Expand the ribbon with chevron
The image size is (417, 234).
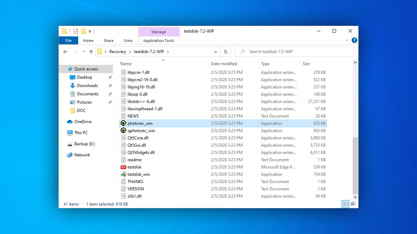(346, 41)
